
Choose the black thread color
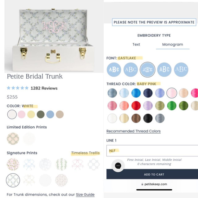click(x=148, y=118)
